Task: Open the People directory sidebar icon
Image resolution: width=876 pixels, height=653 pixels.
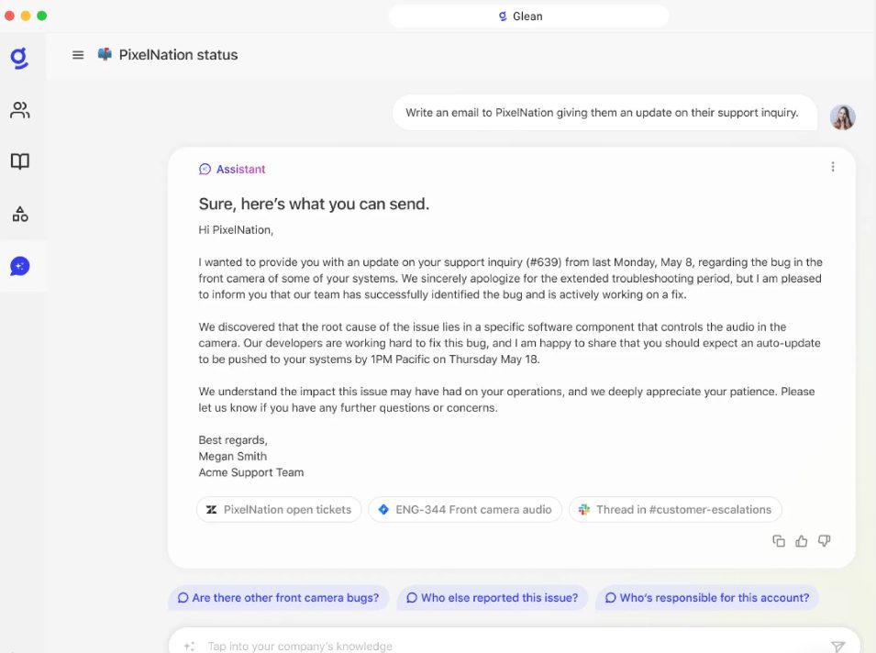Action: coord(19,111)
